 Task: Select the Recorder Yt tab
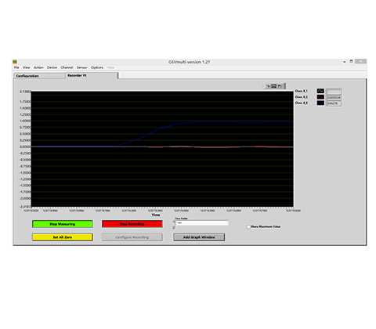coord(92,75)
